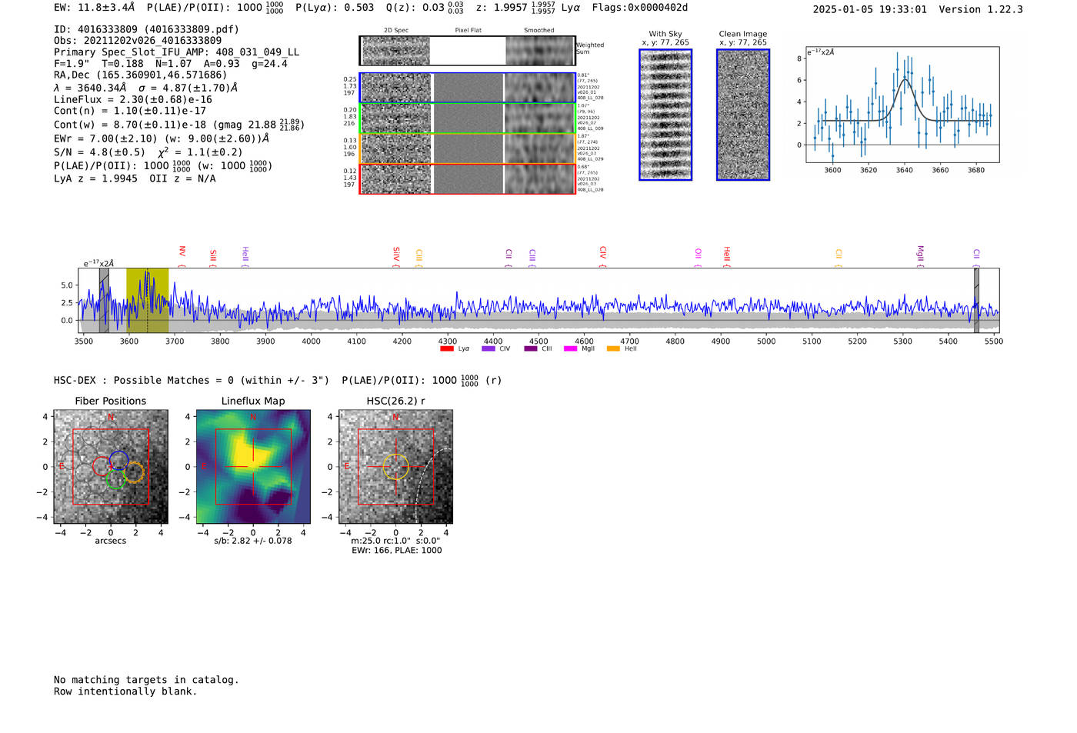
Task: Click the 'LyA z = 1.9945' text
Action: (96, 178)
